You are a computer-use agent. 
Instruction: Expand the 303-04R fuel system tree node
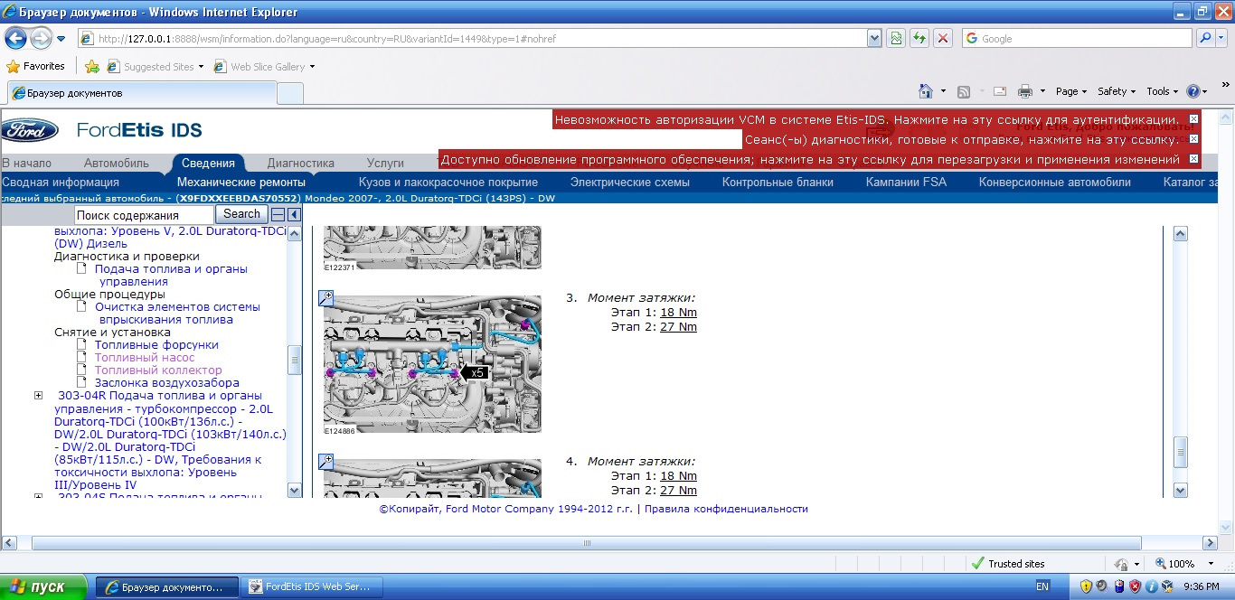click(x=38, y=396)
